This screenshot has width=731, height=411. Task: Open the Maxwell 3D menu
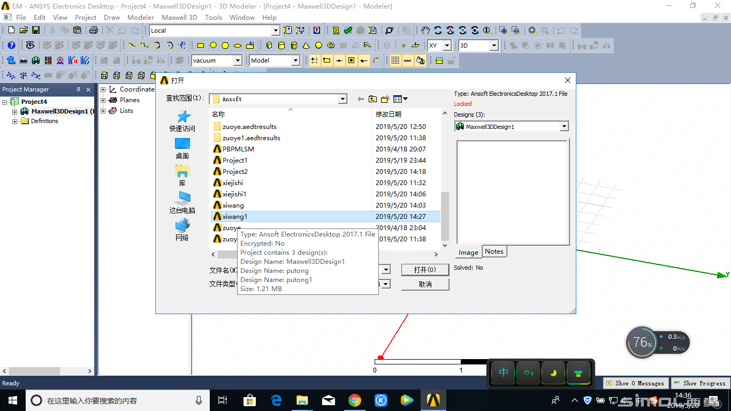click(179, 17)
